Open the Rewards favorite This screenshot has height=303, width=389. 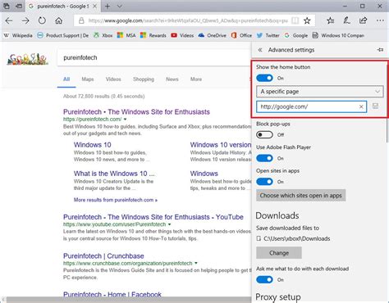(153, 35)
